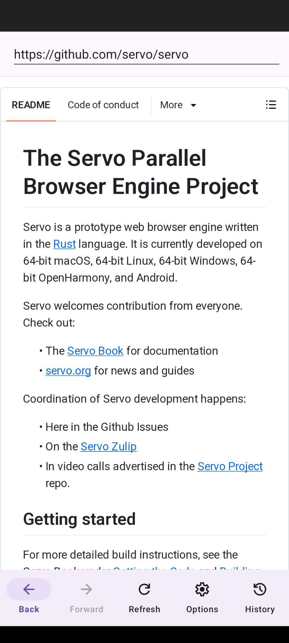289x643 pixels.
Task: Click the Servo Project repo link
Action: tap(230, 466)
